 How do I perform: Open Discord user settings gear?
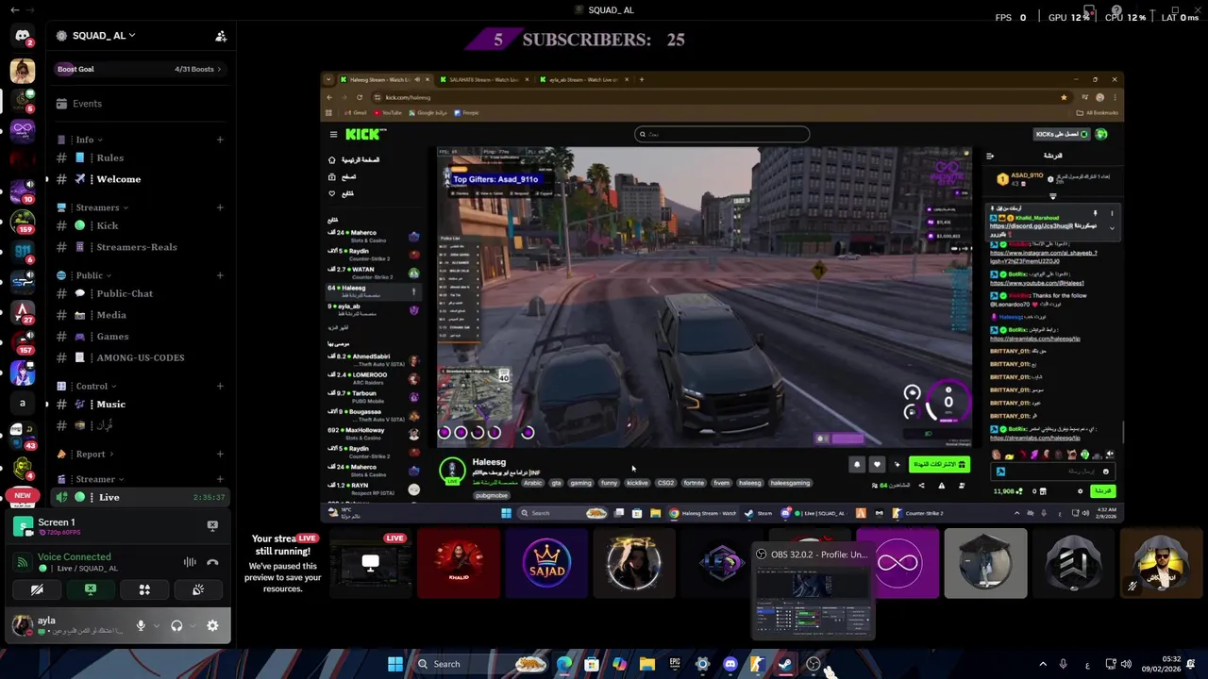pyautogui.click(x=212, y=625)
